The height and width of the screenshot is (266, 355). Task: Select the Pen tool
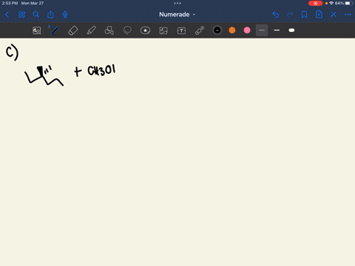pyautogui.click(x=55, y=30)
